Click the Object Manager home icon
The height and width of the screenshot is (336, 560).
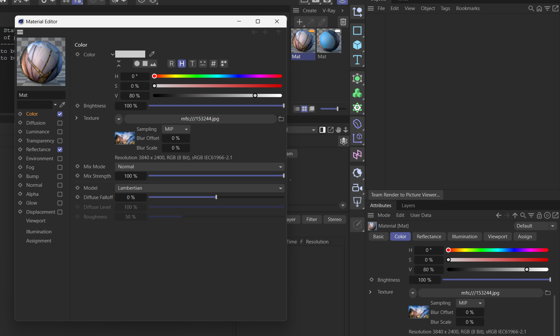point(539,8)
